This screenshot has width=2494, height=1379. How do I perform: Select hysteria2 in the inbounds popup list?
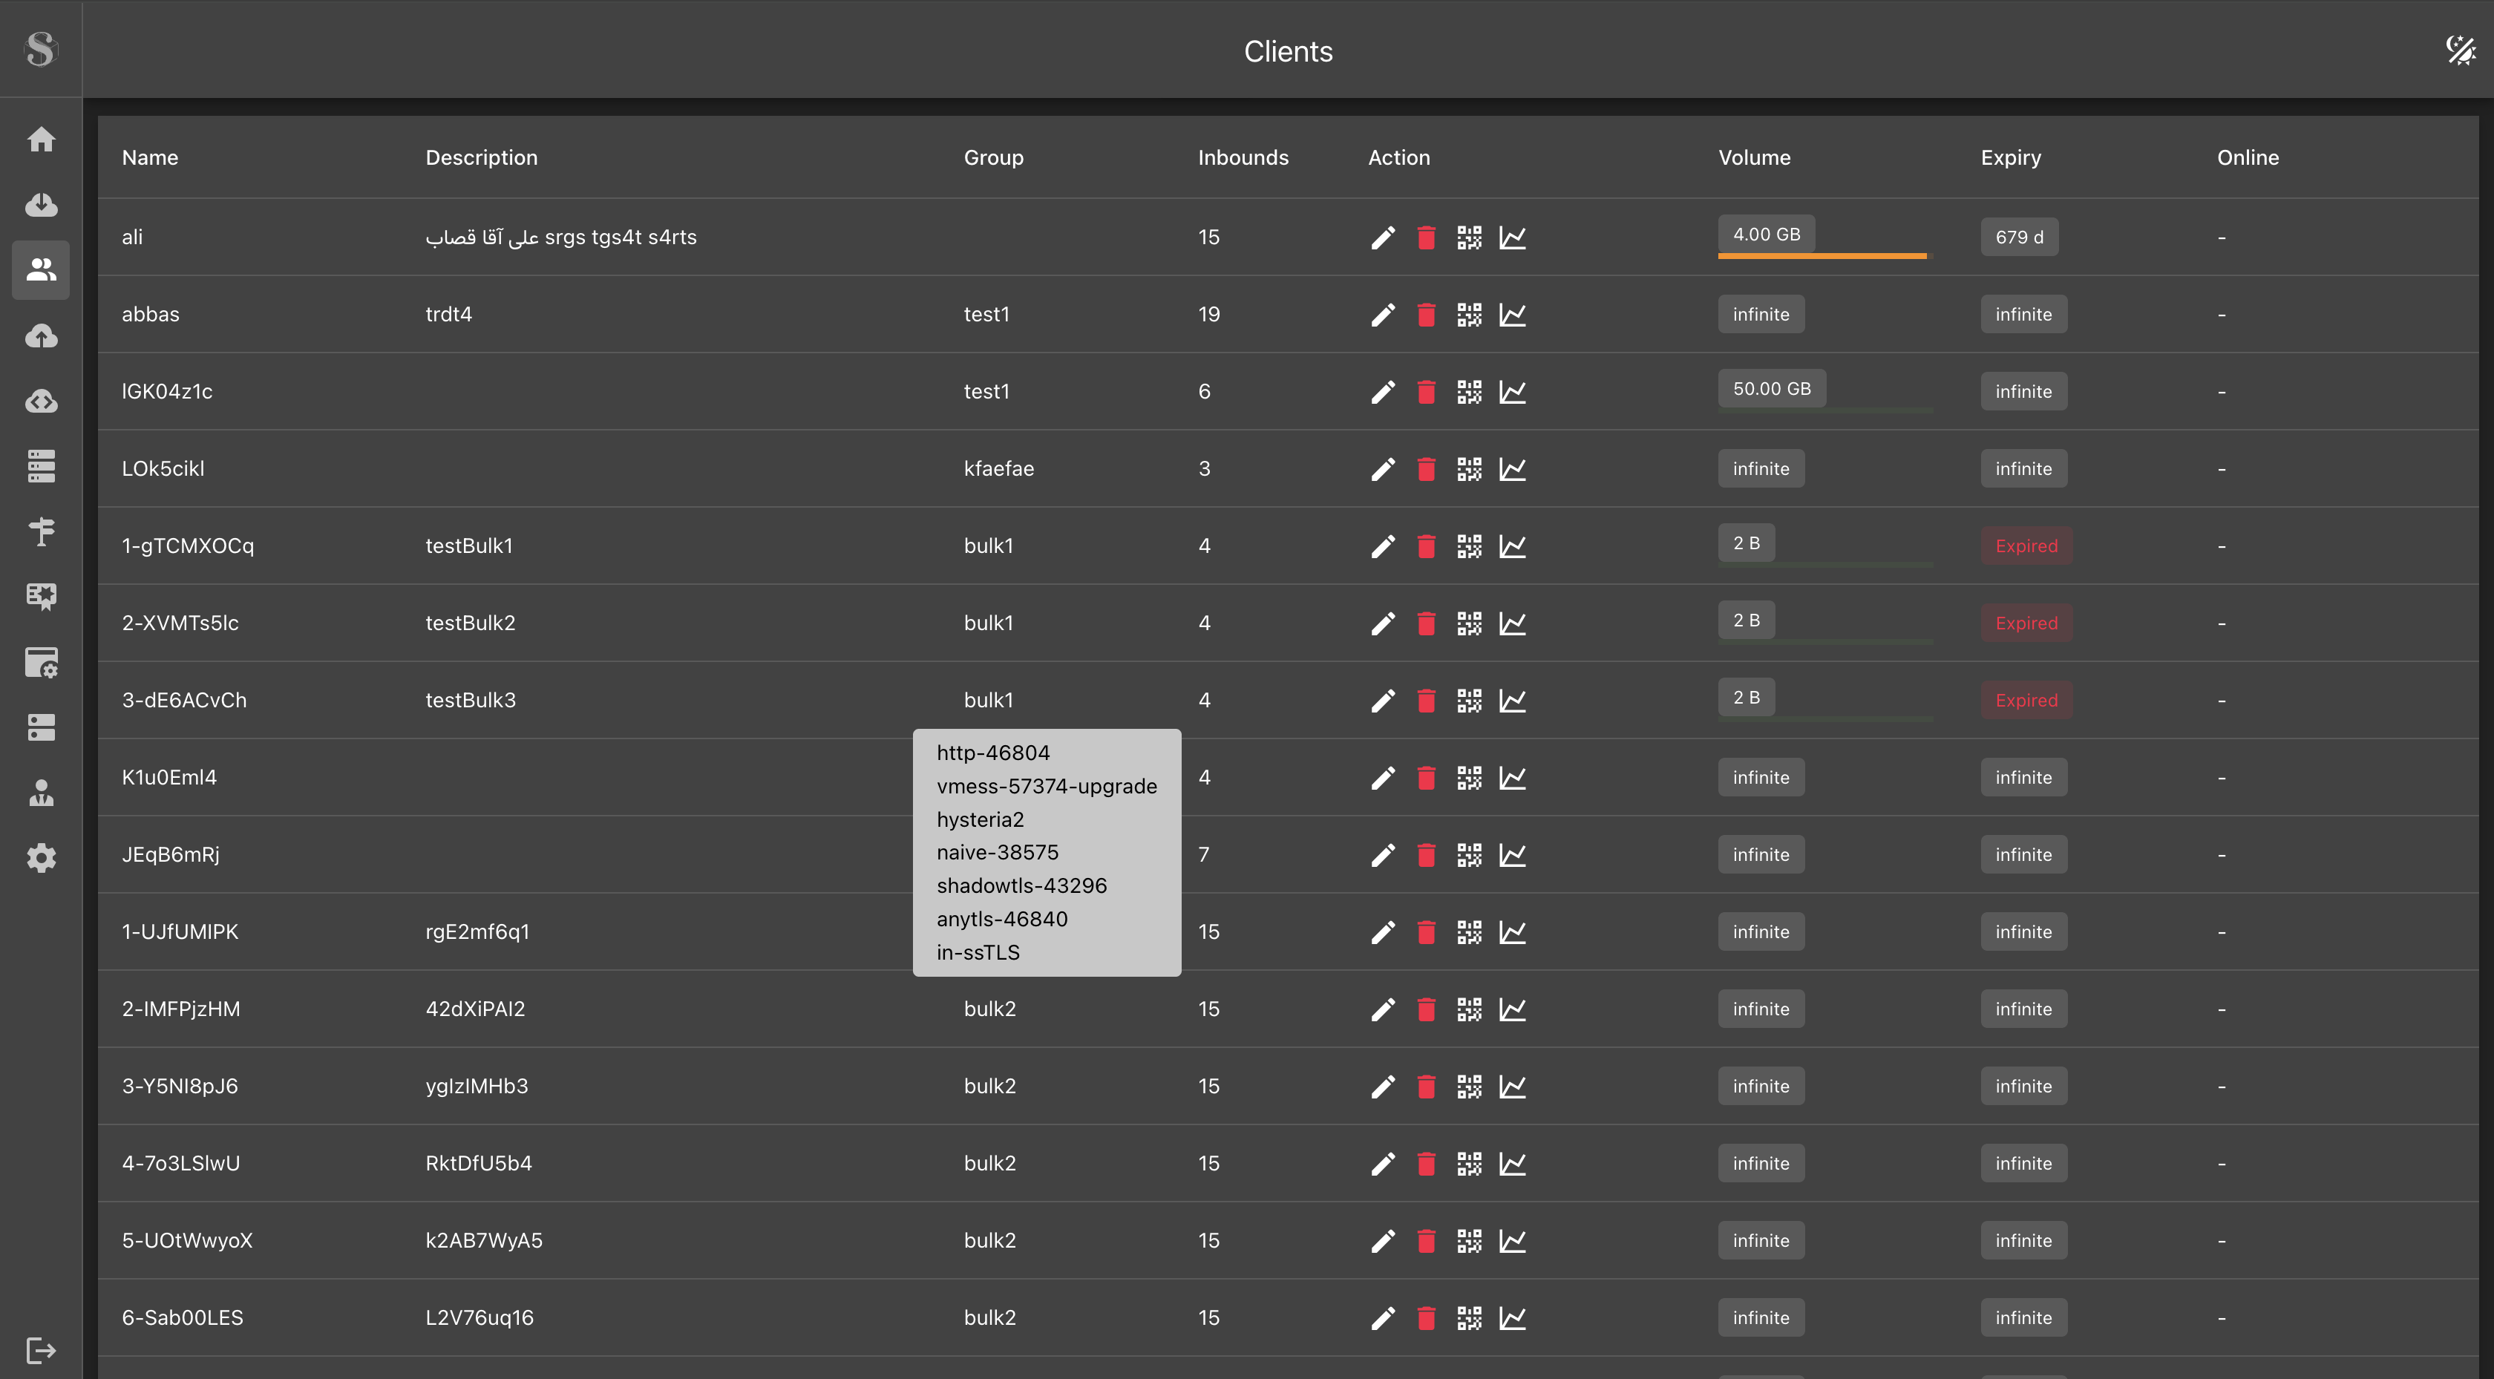(x=980, y=819)
